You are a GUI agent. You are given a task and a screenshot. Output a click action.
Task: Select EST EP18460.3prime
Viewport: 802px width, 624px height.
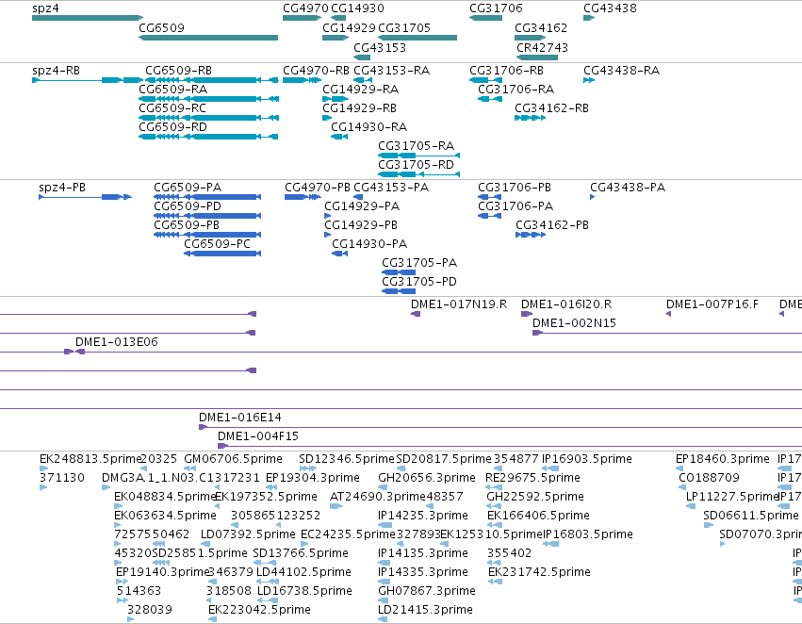pos(679,468)
